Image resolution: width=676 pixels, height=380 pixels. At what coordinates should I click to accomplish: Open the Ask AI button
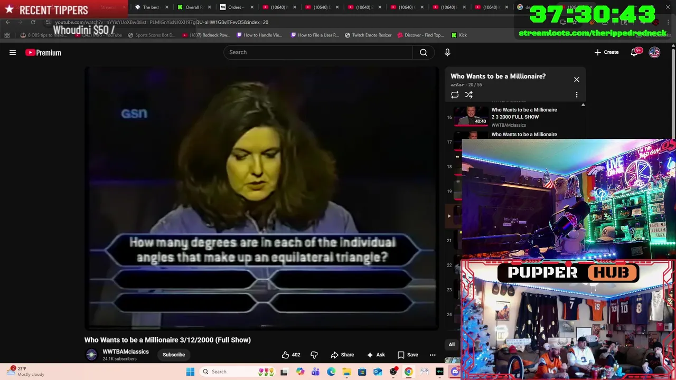tap(375, 355)
